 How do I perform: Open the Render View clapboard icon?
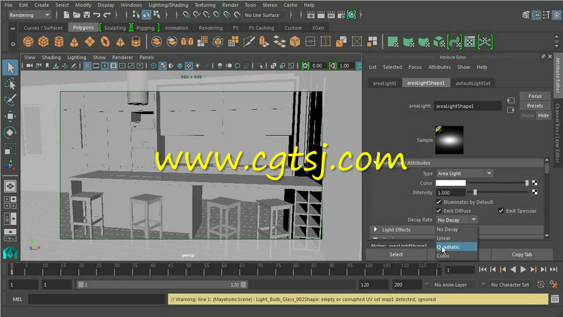(311, 15)
